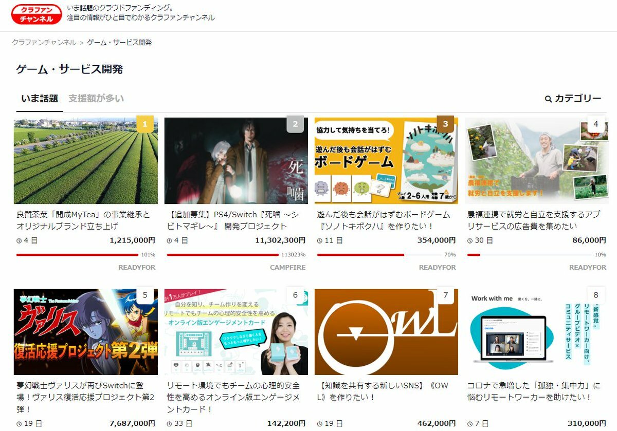Switch to the いま話題 tab

[x=40, y=99]
